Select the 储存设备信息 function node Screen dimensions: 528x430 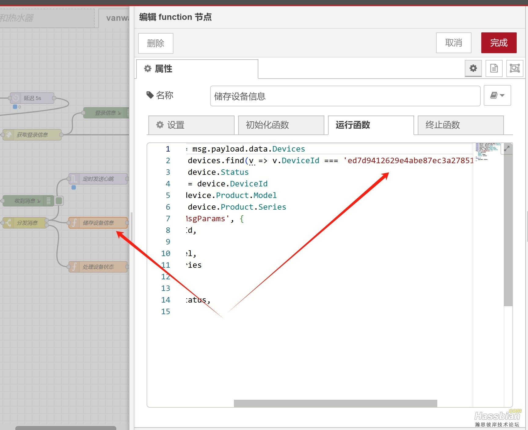[x=98, y=223]
